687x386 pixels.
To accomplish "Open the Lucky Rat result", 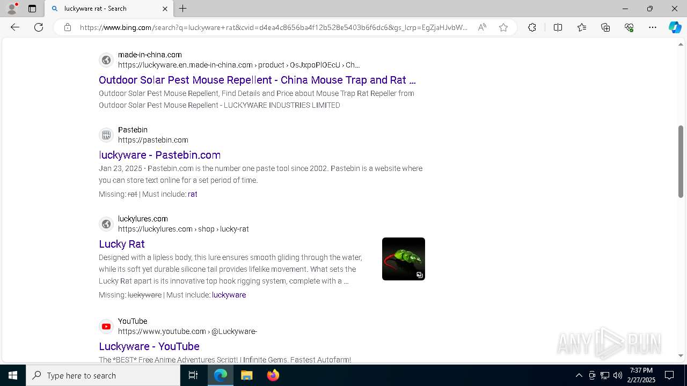I will click(121, 244).
